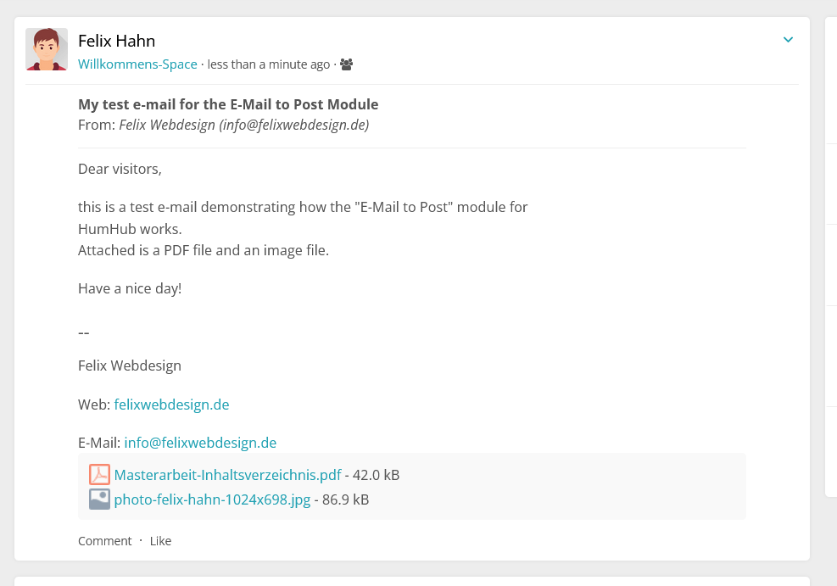
Task: Click the PDF file type icon
Action: pyautogui.click(x=99, y=475)
